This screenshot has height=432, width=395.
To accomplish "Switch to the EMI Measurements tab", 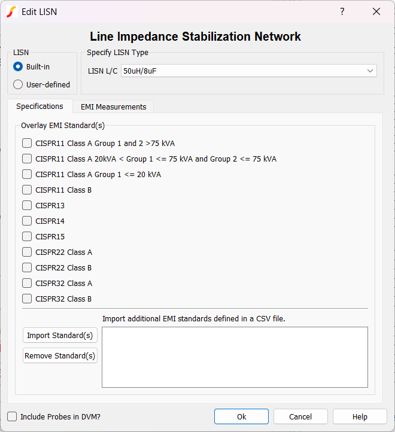I will (x=113, y=107).
